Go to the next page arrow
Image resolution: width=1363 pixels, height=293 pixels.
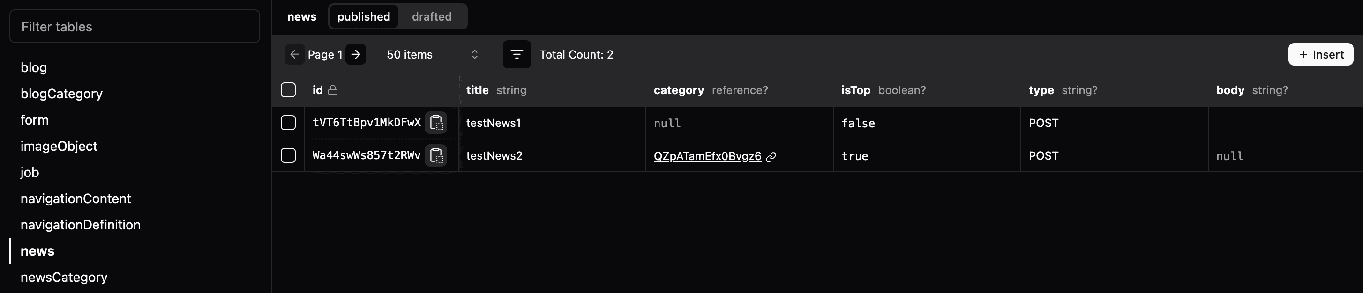point(356,54)
